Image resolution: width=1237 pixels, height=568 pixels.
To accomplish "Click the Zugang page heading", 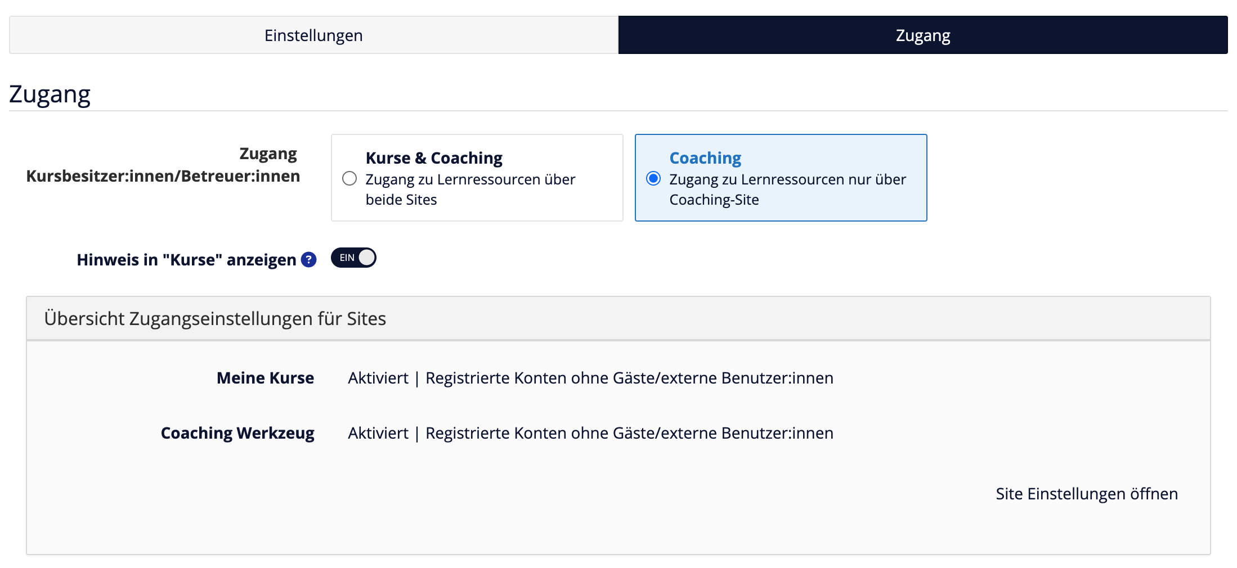I will tap(50, 94).
